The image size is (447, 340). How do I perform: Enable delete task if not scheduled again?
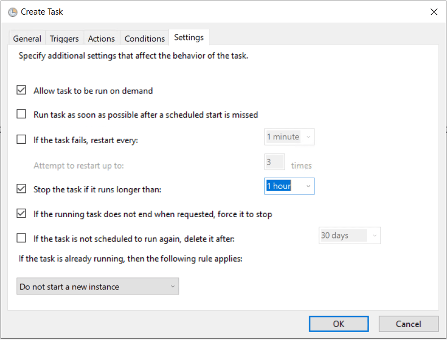pos(21,238)
